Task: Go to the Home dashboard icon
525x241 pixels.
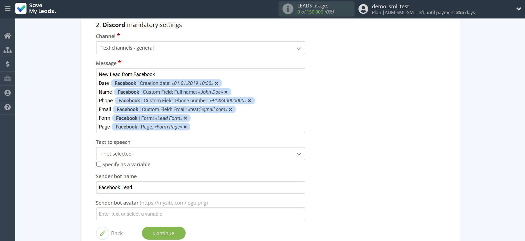Action: coord(7,36)
